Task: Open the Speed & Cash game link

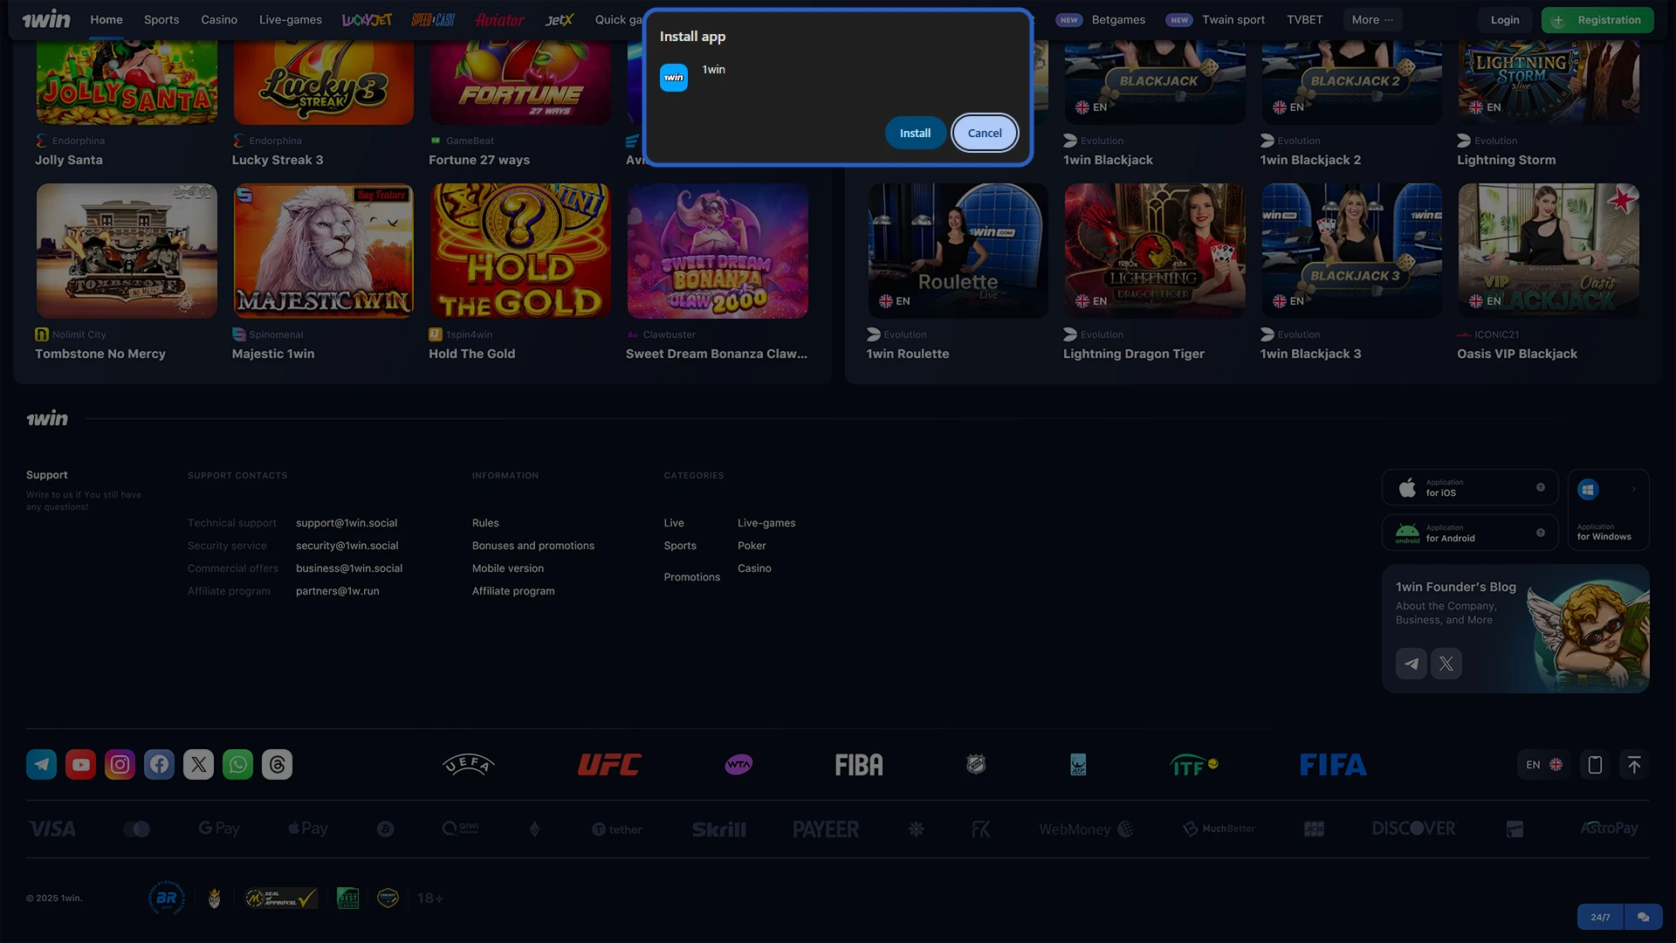Action: pos(434,19)
